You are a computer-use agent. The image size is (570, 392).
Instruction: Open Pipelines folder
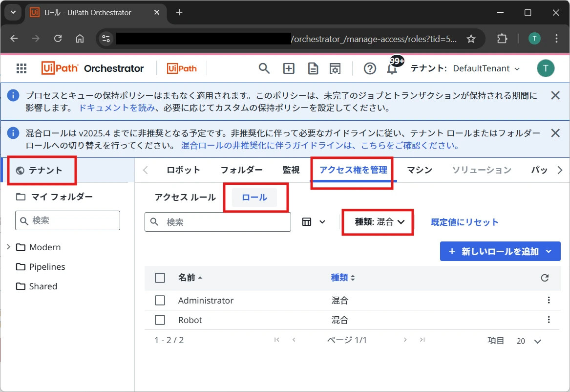click(x=41, y=266)
